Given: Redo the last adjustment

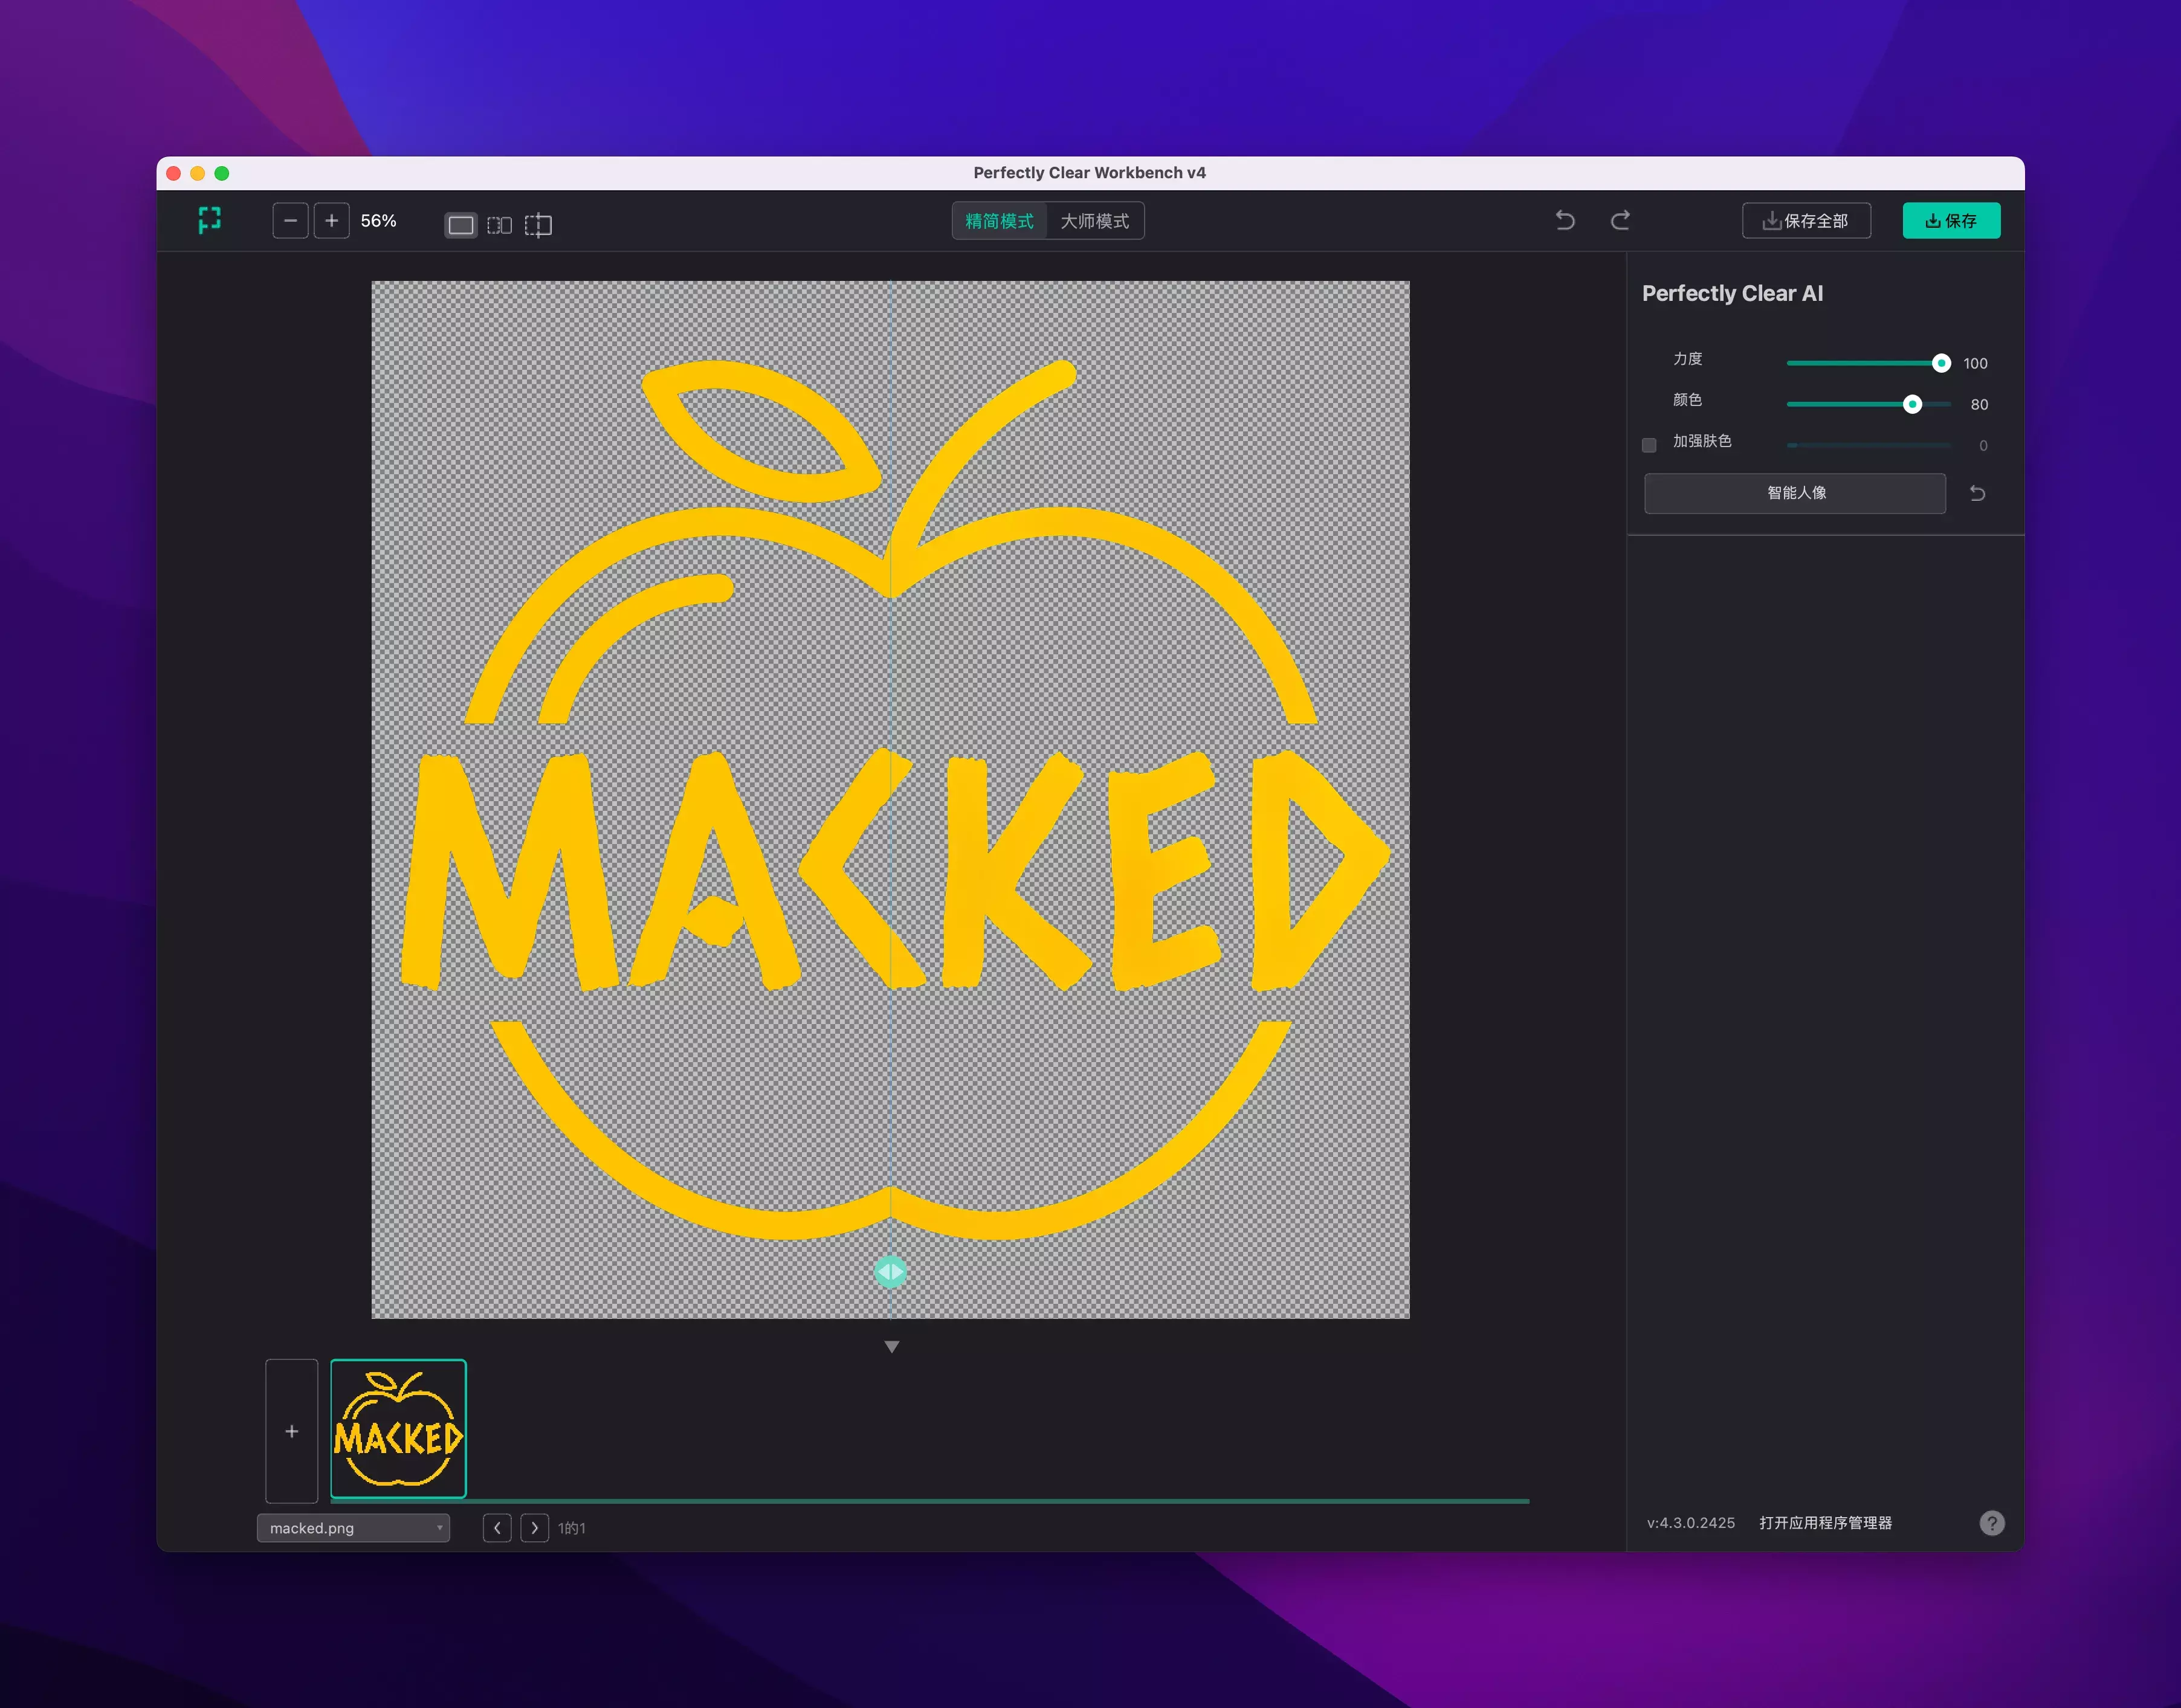Looking at the screenshot, I should 1620,221.
